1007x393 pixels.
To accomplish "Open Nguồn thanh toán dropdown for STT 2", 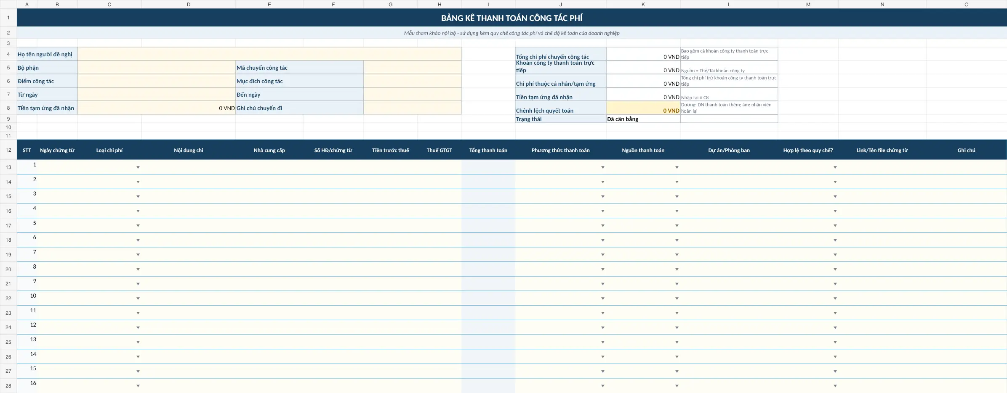I will pos(677,182).
